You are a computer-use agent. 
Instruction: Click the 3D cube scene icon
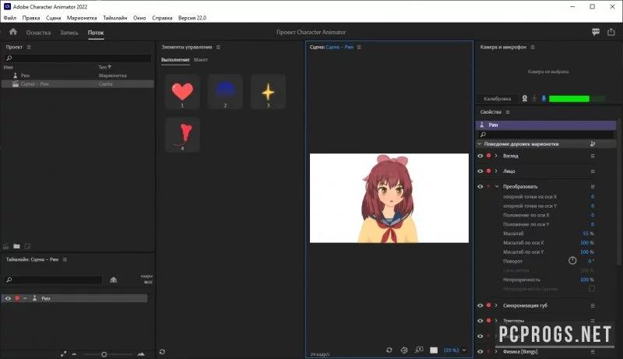404,350
